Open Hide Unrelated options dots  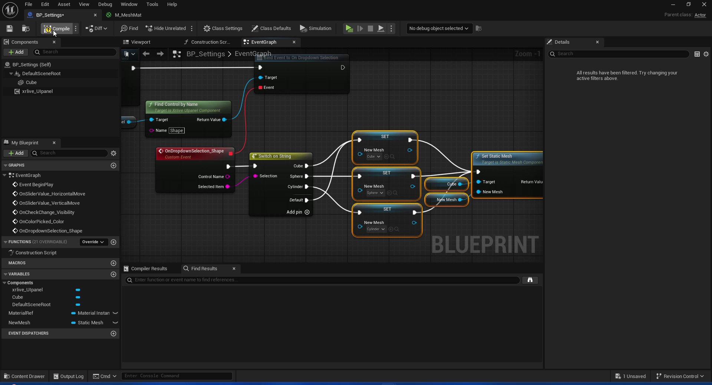tap(192, 29)
